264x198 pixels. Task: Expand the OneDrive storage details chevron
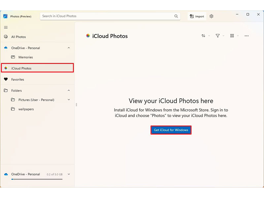pos(69,174)
